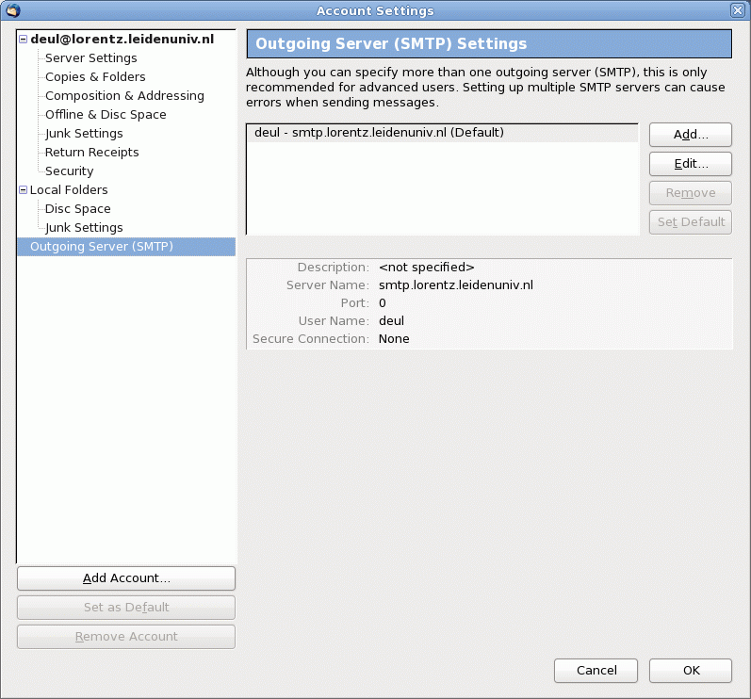Open the Security settings entry
The width and height of the screenshot is (751, 699).
coord(69,171)
